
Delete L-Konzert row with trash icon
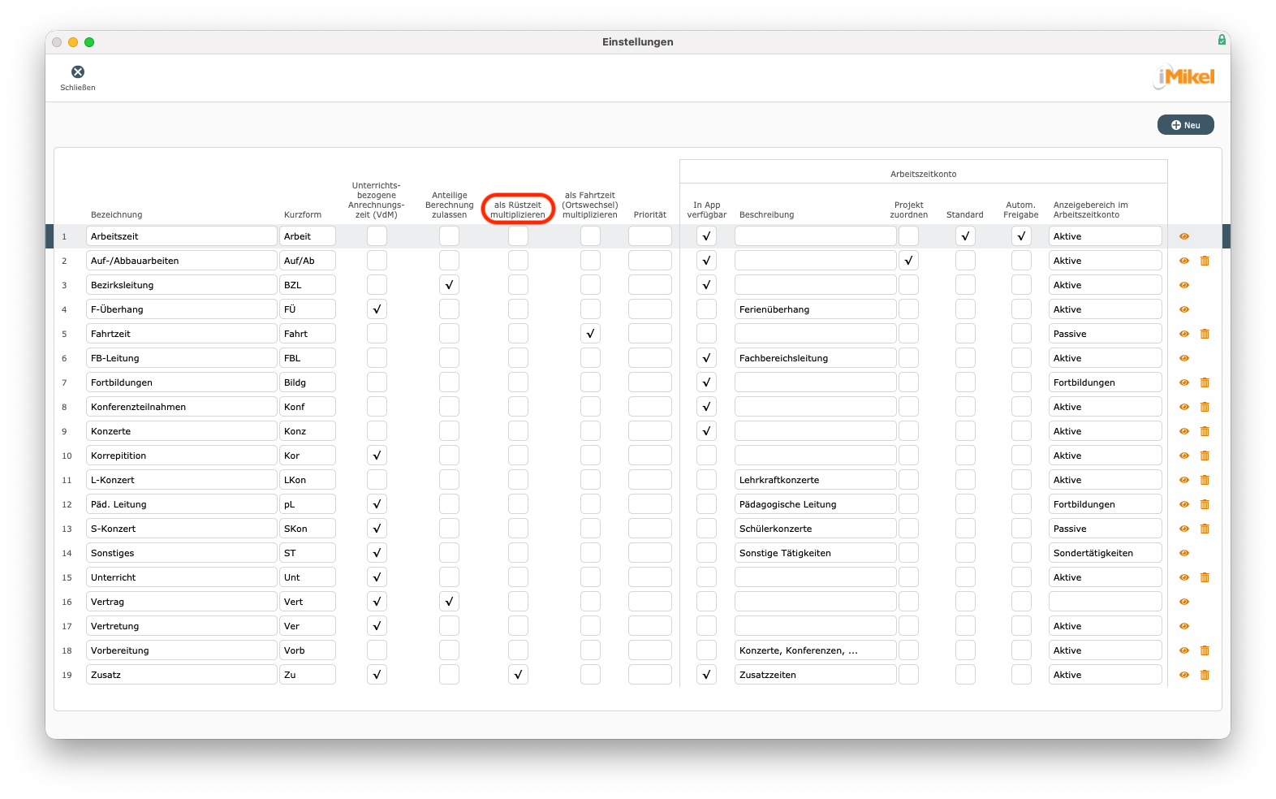tap(1205, 480)
